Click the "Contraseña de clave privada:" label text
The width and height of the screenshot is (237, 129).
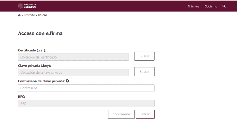[41, 81]
